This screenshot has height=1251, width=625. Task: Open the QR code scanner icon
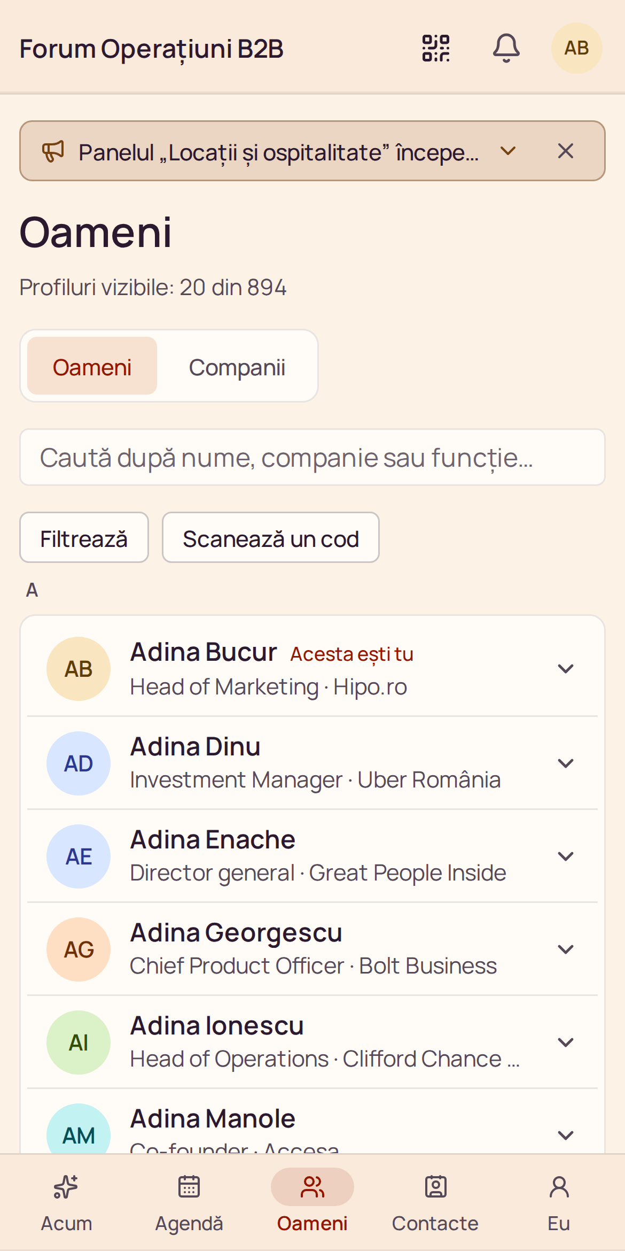tap(436, 48)
